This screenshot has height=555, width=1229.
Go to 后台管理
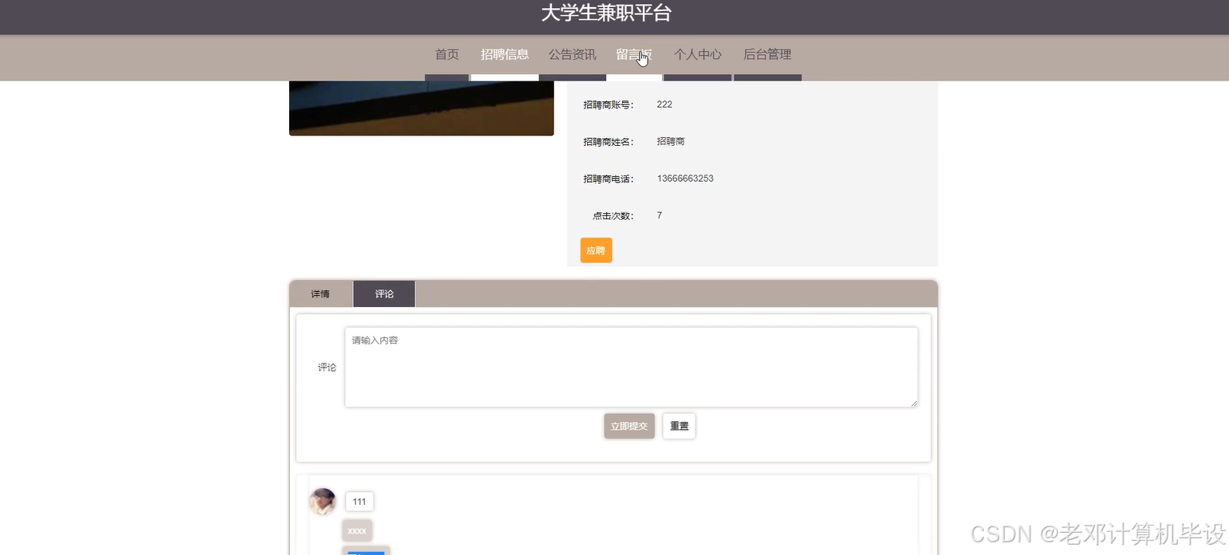pyautogui.click(x=767, y=54)
